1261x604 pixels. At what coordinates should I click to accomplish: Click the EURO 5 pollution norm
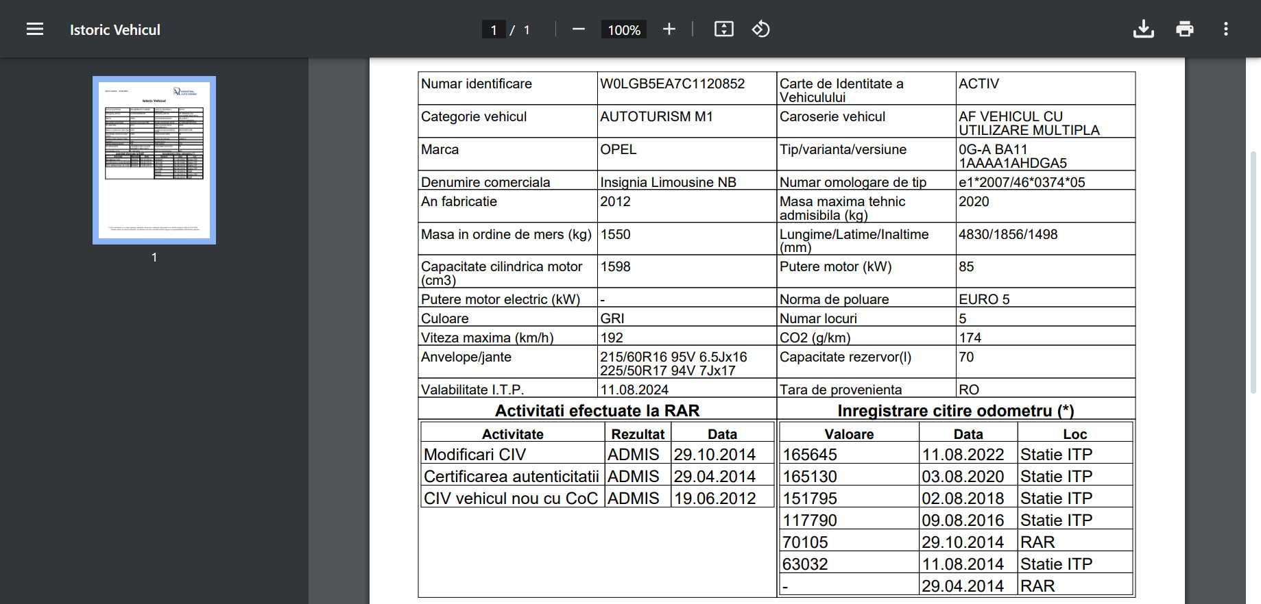click(984, 299)
